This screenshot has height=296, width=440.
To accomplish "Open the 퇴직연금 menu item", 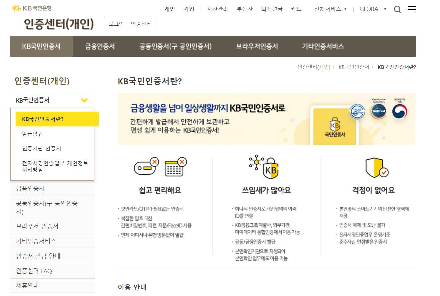I will click(272, 9).
